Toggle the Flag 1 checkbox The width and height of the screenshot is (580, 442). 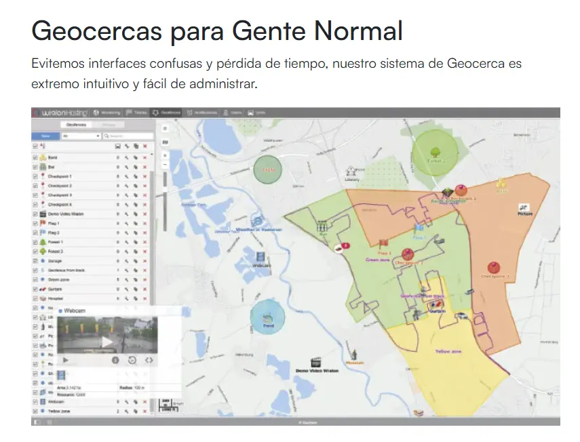tap(35, 223)
